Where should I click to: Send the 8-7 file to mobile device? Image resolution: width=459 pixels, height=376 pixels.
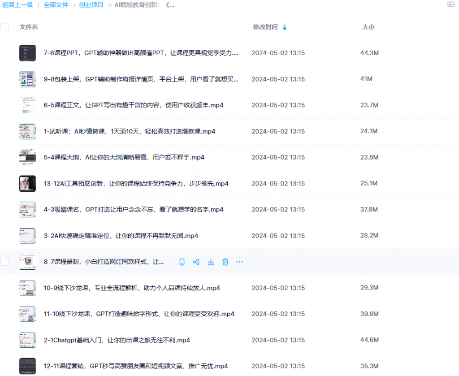click(x=182, y=262)
